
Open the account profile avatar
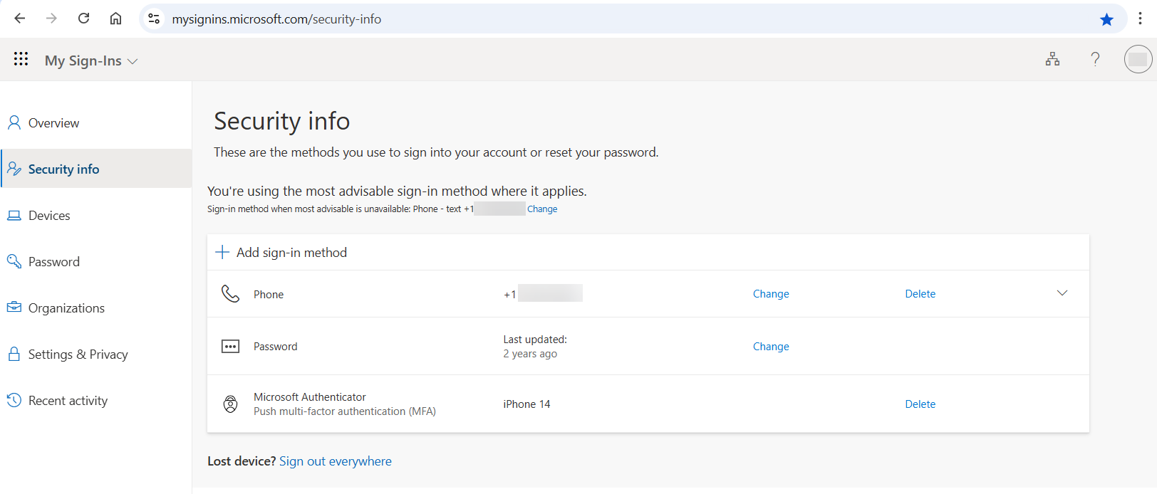coord(1138,59)
